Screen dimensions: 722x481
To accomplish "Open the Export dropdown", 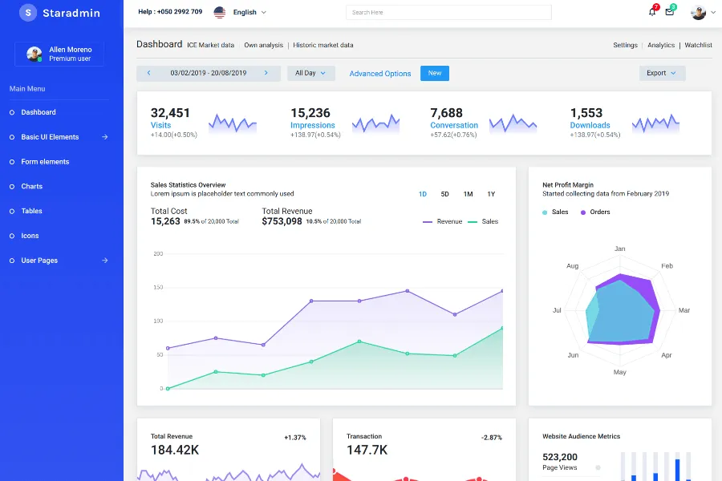I will [x=662, y=73].
